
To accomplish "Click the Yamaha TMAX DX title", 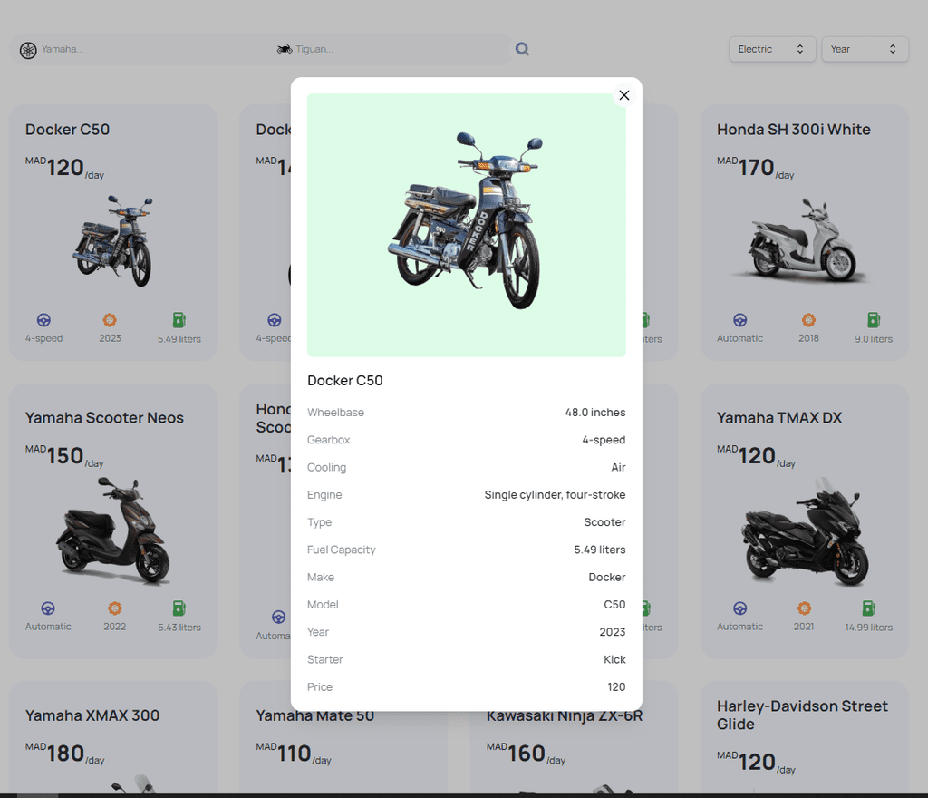I will pos(778,418).
